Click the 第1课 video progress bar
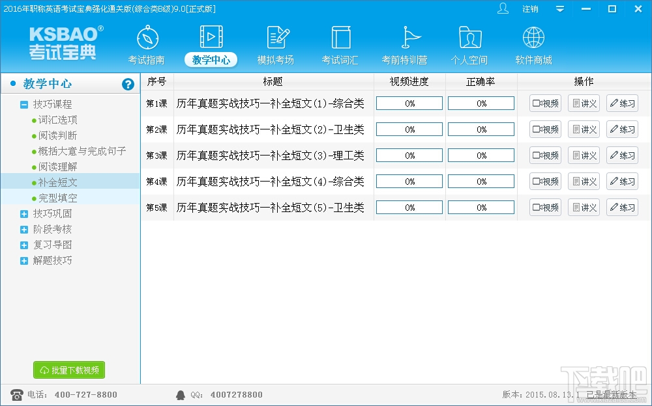 coord(409,103)
